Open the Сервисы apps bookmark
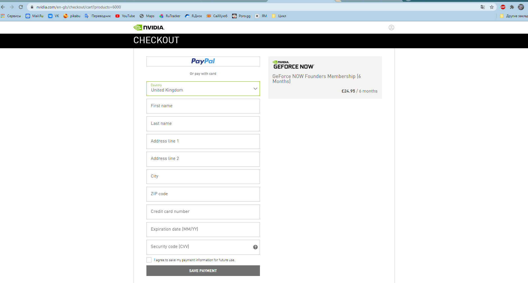The image size is (528, 283). (x=11, y=16)
